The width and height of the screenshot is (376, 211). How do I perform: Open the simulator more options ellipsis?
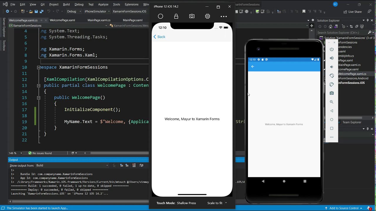coord(224,17)
